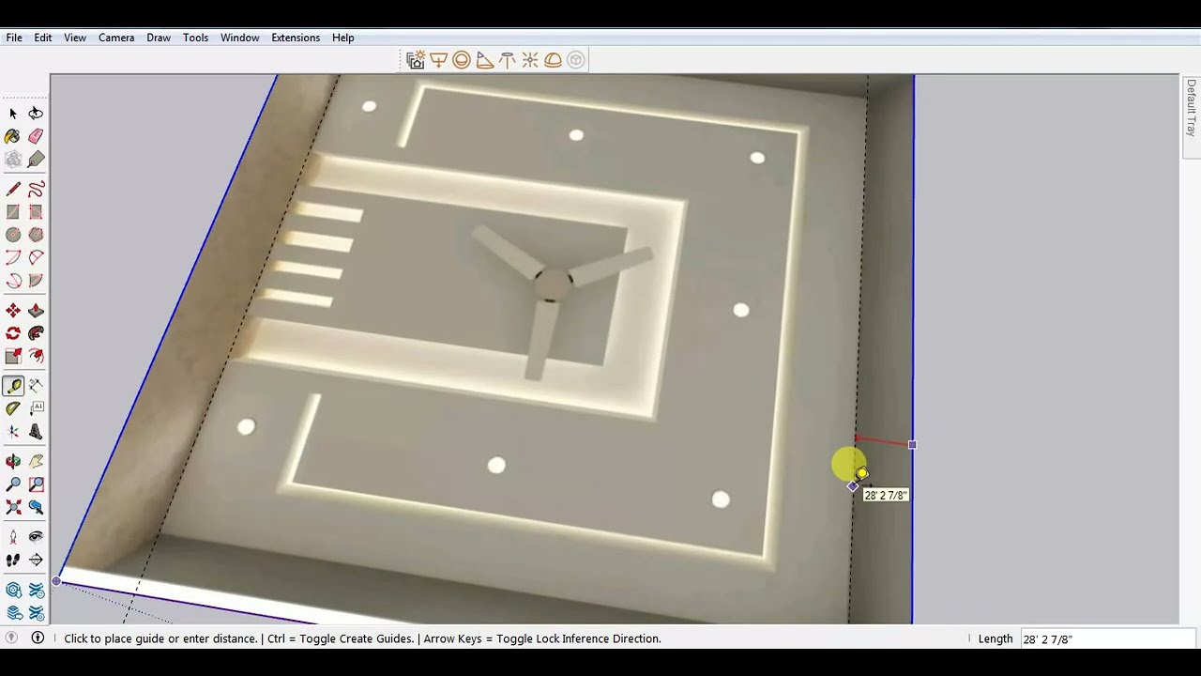Select the Offset tool
Viewport: 1201px width, 676px height.
36,356
